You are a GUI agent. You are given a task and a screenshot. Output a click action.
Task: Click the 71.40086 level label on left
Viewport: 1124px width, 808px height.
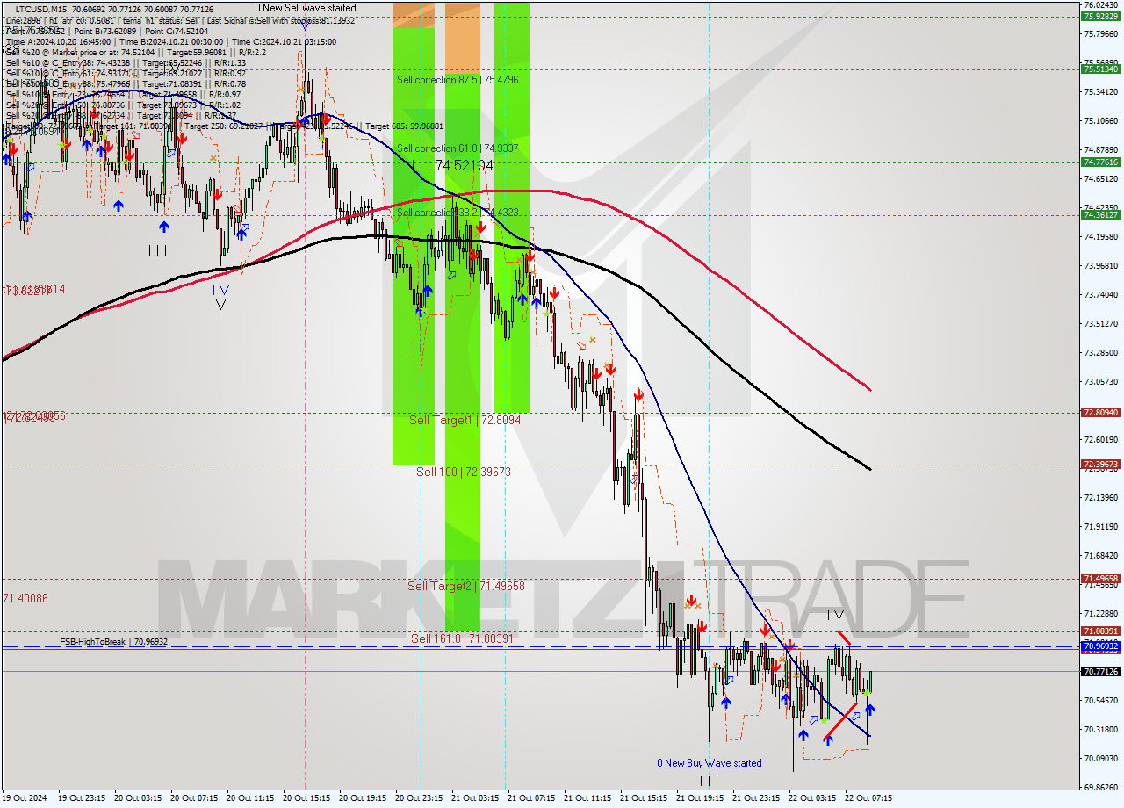coord(25,598)
